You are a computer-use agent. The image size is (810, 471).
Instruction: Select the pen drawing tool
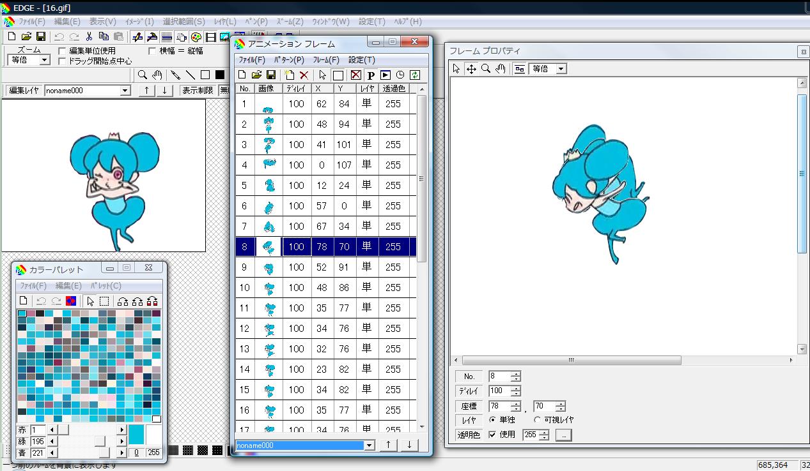175,75
